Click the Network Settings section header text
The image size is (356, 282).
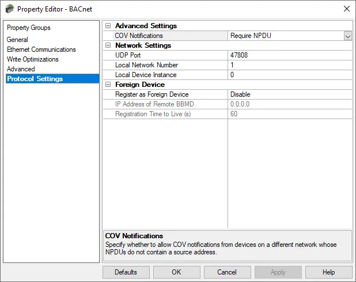tap(143, 45)
